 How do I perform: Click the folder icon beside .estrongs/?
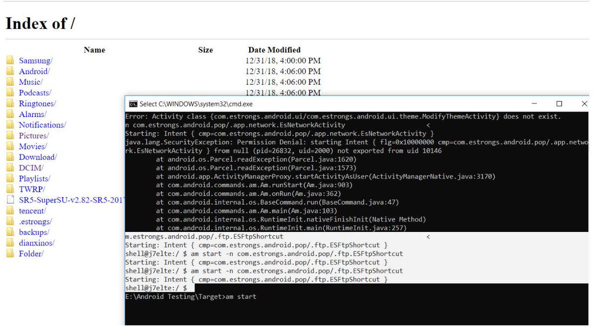[10, 222]
